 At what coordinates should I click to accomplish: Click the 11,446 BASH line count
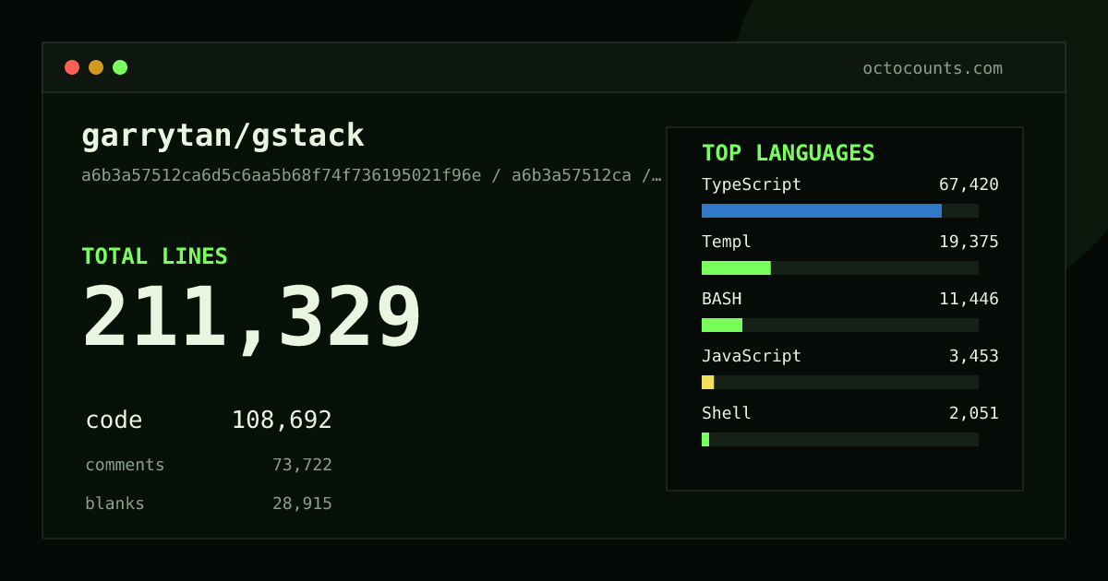(x=969, y=299)
